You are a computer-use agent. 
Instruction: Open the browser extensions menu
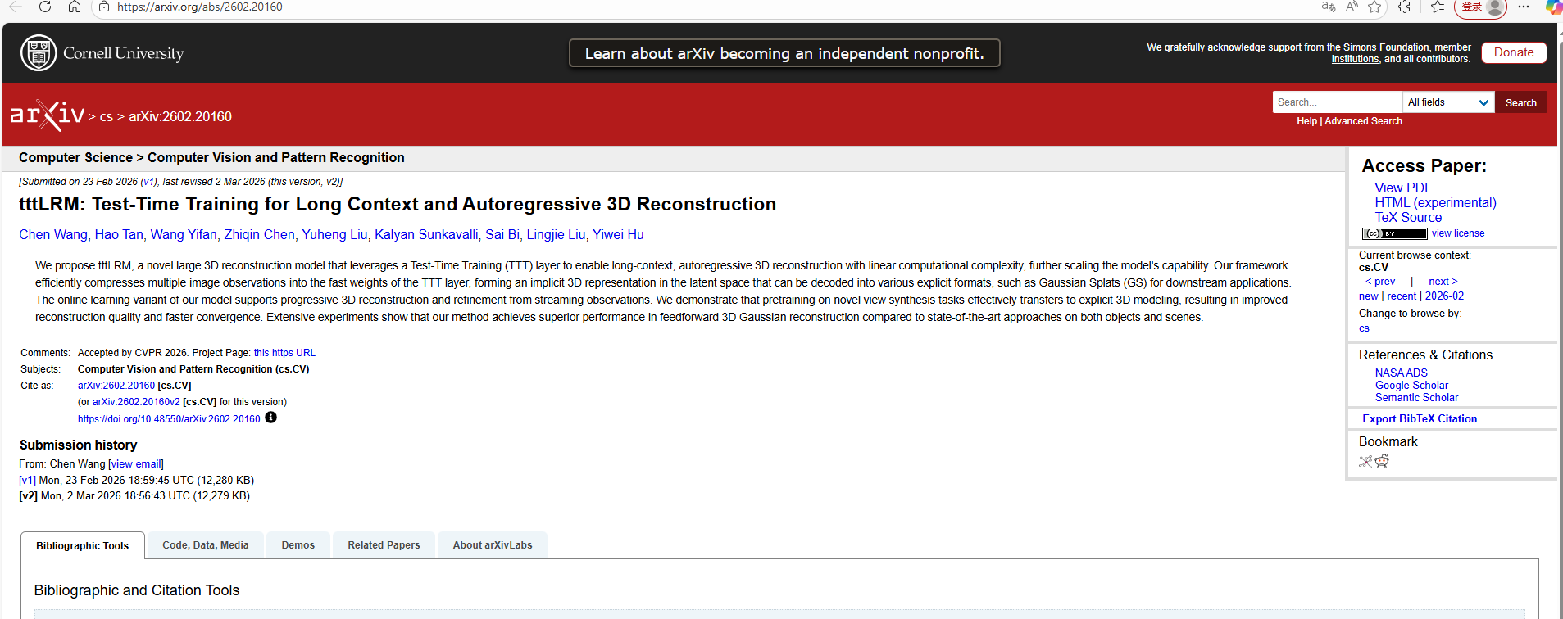[1404, 7]
